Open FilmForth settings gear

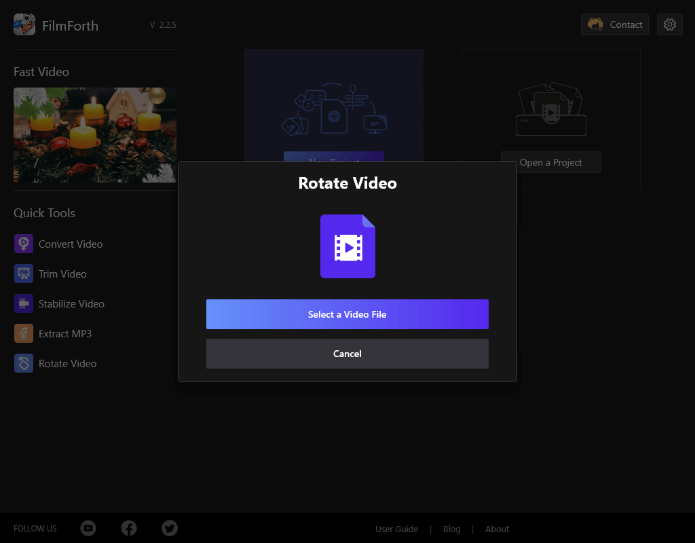(x=670, y=24)
